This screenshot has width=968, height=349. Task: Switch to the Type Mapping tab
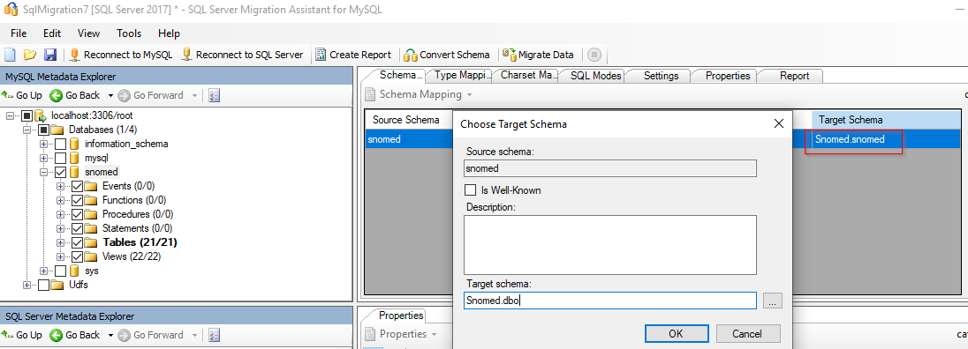coord(463,75)
